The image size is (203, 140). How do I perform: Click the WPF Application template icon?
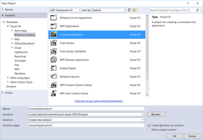coord(54,26)
